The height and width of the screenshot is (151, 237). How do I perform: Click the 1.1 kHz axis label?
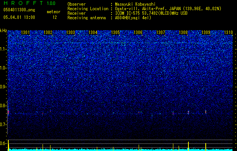click(x=3, y=49)
